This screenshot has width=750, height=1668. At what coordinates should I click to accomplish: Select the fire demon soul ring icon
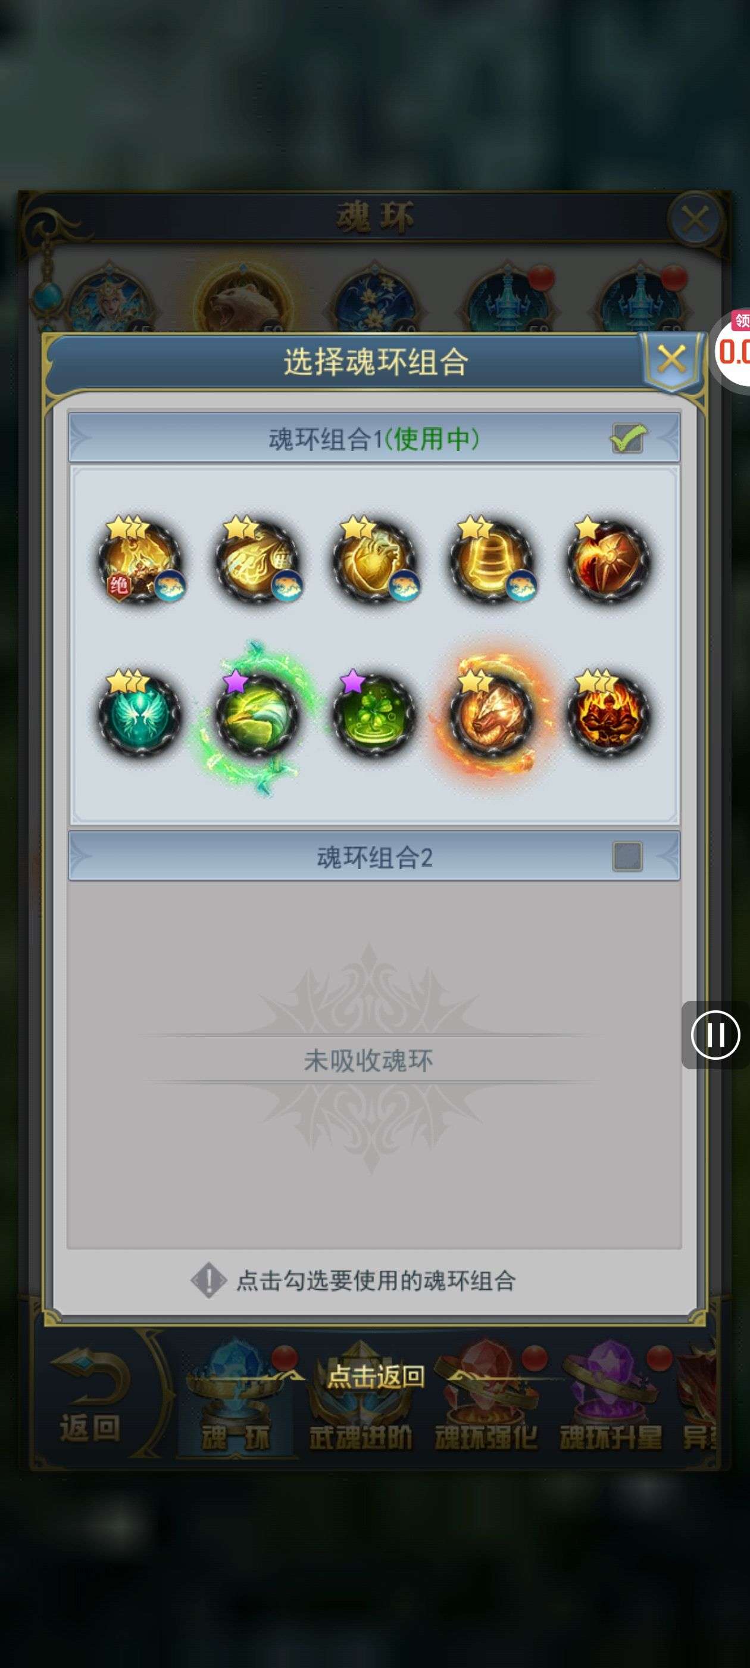coord(608,715)
